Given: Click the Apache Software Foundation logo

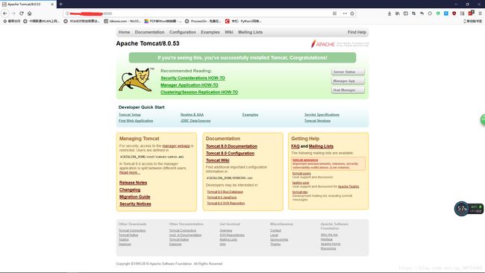Looking at the screenshot, I should (x=339, y=44).
